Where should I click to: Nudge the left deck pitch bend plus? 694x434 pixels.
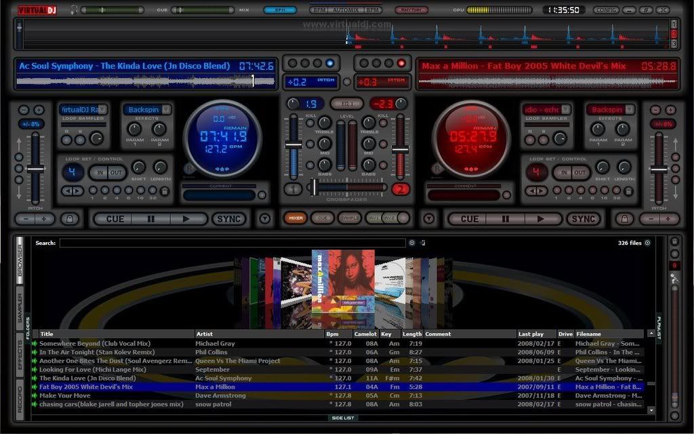[44, 219]
